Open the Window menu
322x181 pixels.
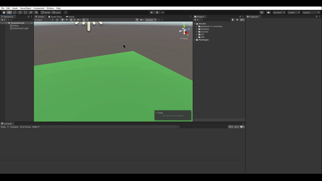[50, 8]
